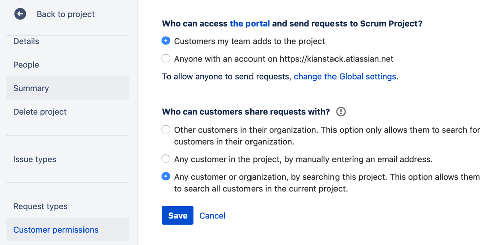Click the Save button
Image resolution: width=502 pixels, height=245 pixels.
pyautogui.click(x=178, y=215)
